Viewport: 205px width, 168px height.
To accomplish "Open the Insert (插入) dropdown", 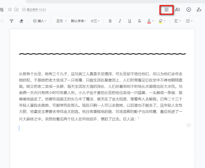I will point(40,21).
